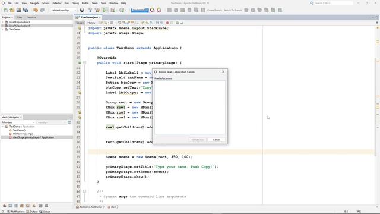Click the Profile Project toolbar icon
380x214 pixels.
pos(121,10)
